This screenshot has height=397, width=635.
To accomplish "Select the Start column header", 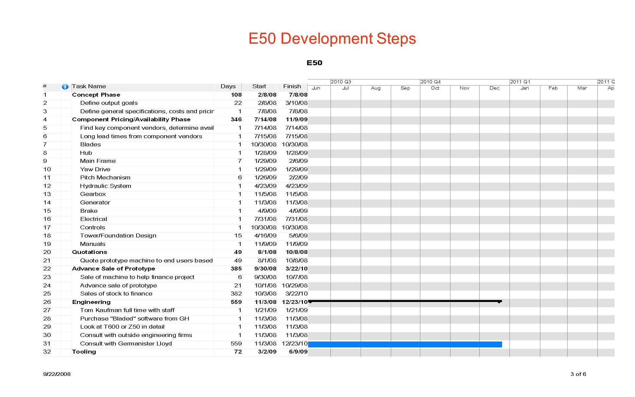I will point(259,86).
